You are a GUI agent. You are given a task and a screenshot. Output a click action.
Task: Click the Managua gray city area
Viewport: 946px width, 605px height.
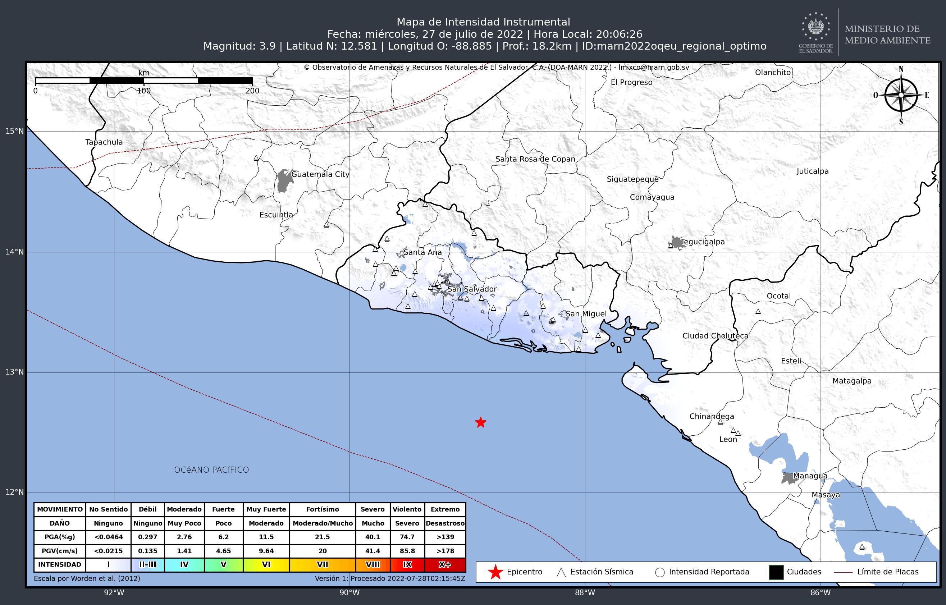coord(788,478)
